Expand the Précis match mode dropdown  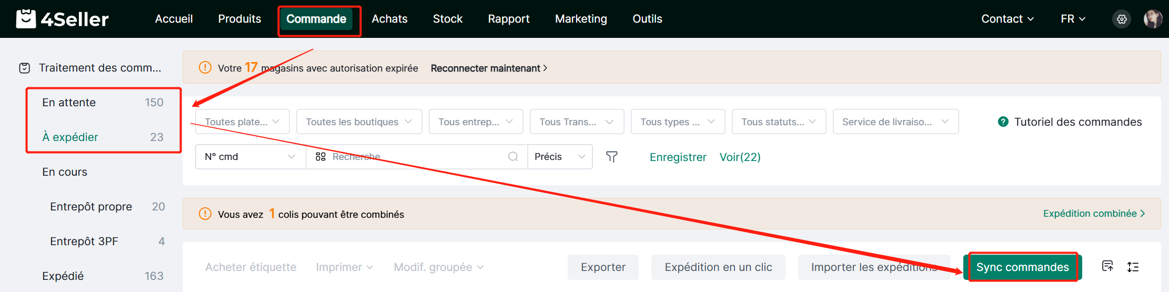coord(560,157)
